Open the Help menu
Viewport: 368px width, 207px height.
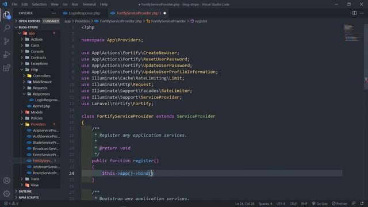(x=103, y=4)
